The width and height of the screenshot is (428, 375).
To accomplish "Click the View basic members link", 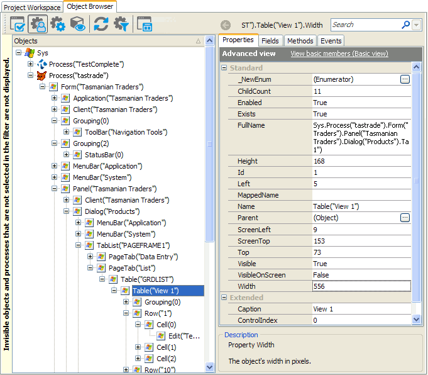I will pos(339,54).
